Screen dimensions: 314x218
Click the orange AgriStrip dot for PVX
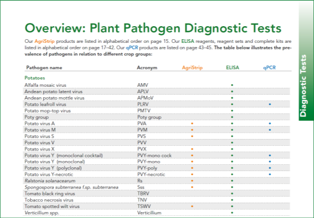point(192,149)
